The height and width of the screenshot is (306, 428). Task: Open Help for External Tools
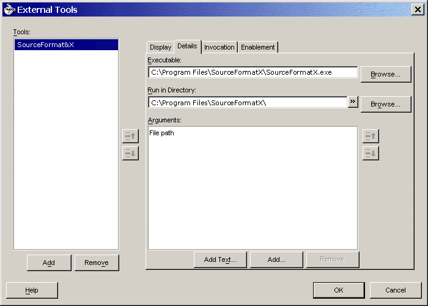point(32,290)
